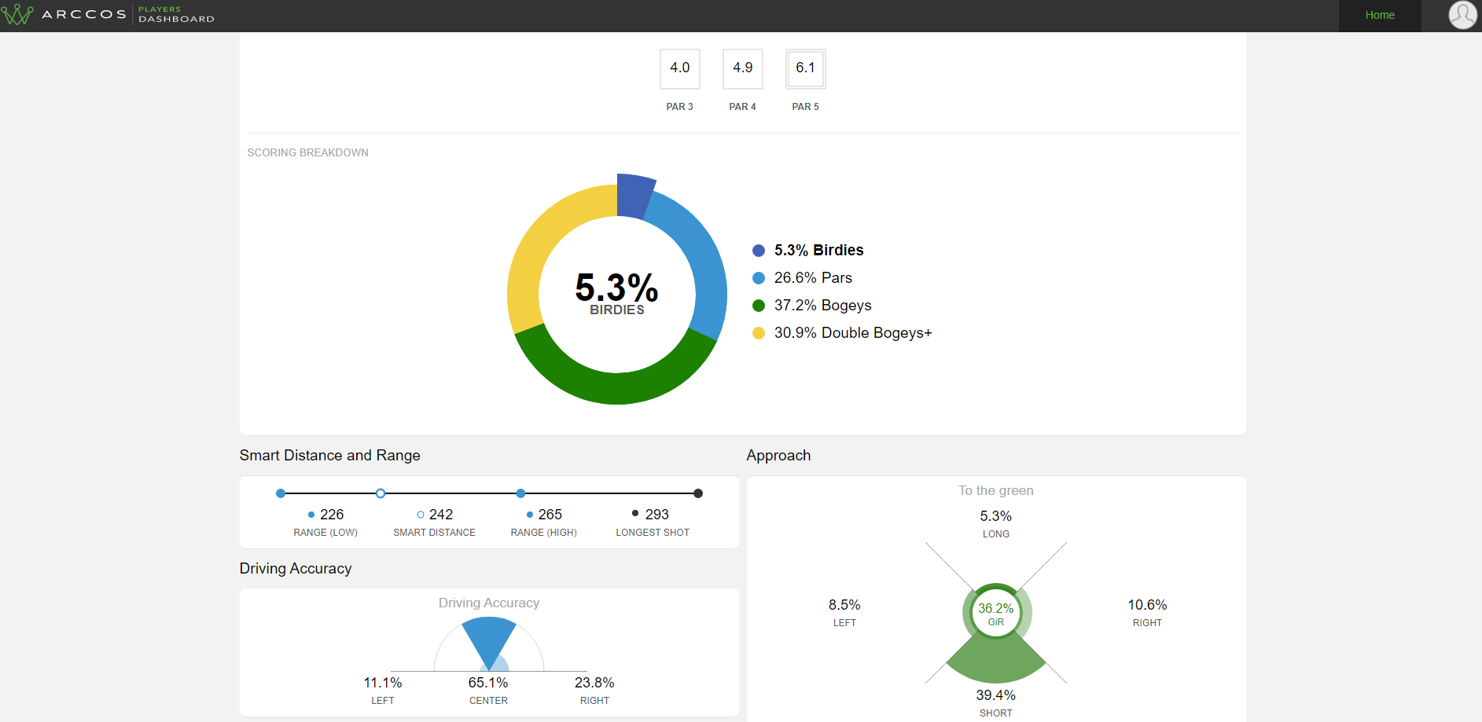Screen dimensions: 1482x722
Task: Click the Birdies legend dot
Action: pos(759,251)
